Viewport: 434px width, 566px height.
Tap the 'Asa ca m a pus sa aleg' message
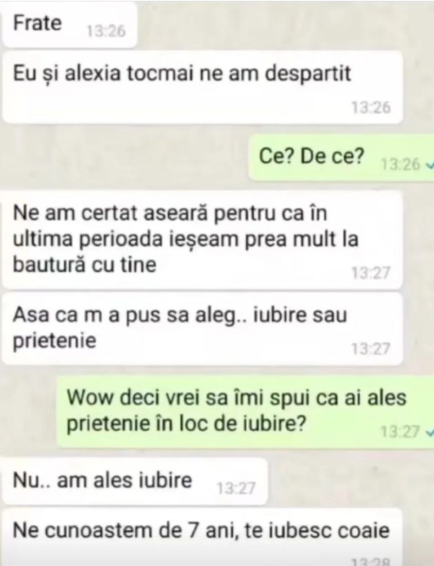(202, 329)
